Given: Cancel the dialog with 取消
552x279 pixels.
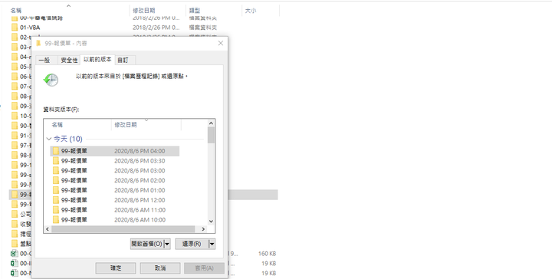Looking at the screenshot, I should (160, 268).
